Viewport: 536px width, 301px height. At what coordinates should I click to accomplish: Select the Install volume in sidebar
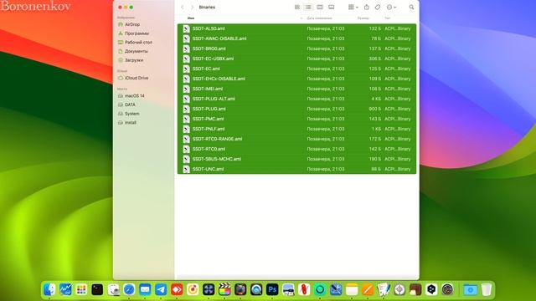tap(131, 123)
